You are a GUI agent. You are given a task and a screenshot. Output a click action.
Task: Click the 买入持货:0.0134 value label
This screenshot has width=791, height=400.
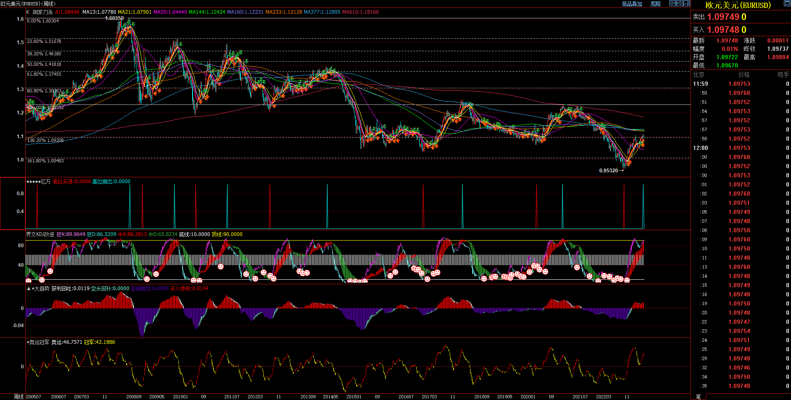click(189, 288)
